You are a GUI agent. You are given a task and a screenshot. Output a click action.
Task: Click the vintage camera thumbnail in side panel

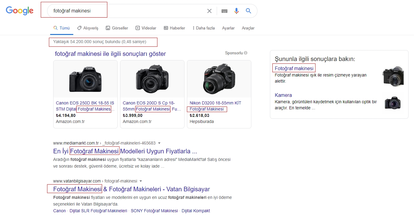[x=393, y=76]
